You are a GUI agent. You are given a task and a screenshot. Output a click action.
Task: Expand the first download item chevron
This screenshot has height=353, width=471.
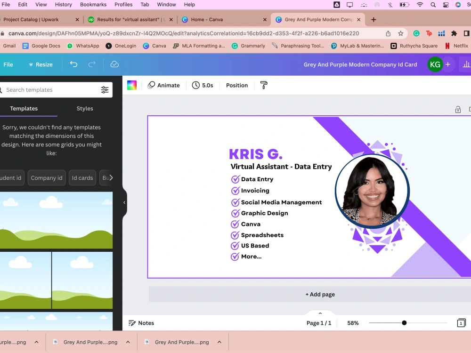click(x=36, y=342)
